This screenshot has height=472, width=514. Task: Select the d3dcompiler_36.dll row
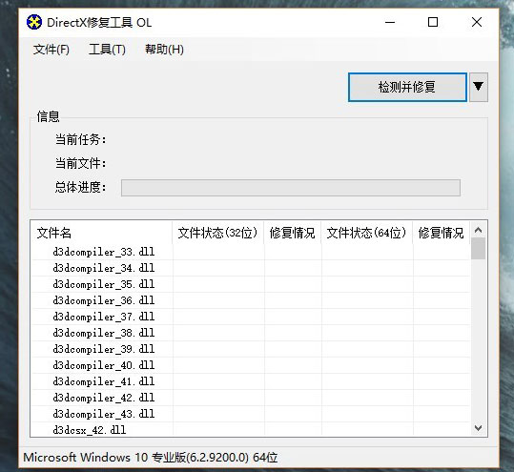coord(251,300)
